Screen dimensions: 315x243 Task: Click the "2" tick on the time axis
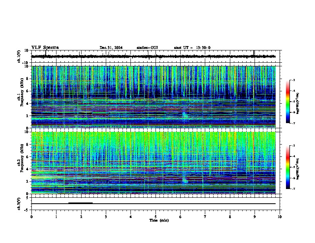[x=81, y=217]
